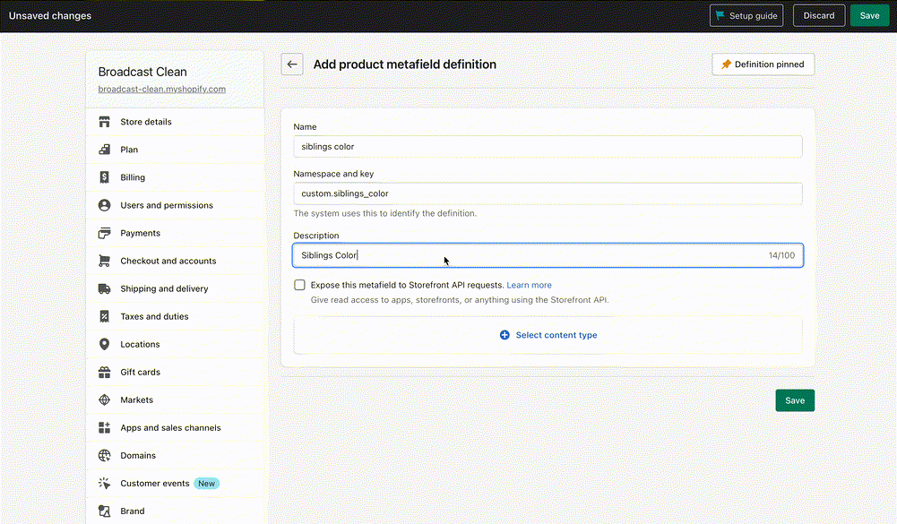Click the Locations pin icon

tap(104, 344)
